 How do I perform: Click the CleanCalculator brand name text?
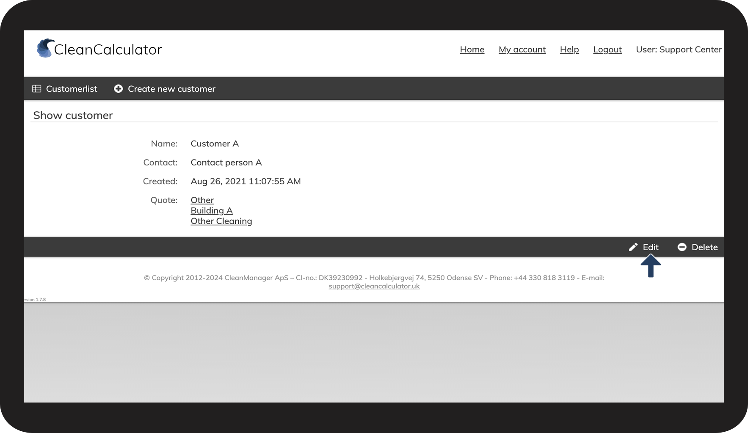coord(108,50)
